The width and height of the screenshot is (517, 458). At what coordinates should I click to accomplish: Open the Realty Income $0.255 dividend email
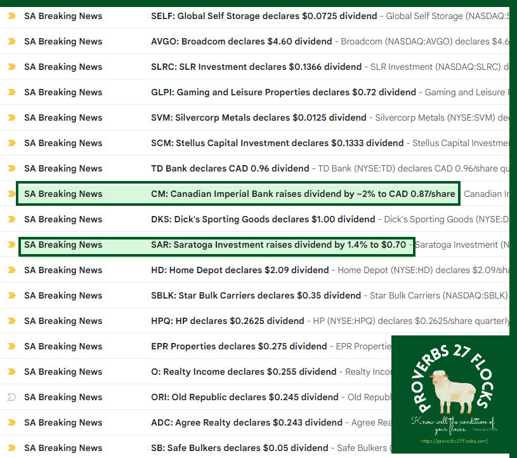click(244, 372)
